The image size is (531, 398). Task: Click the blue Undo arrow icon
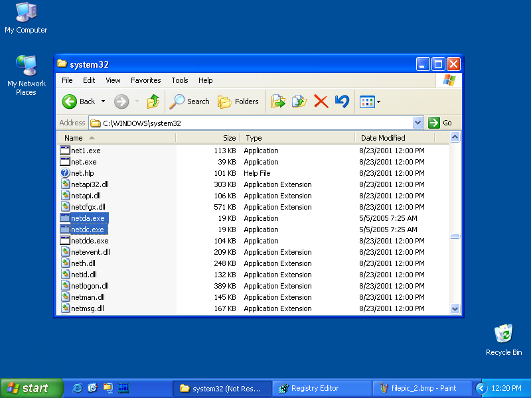[342, 101]
